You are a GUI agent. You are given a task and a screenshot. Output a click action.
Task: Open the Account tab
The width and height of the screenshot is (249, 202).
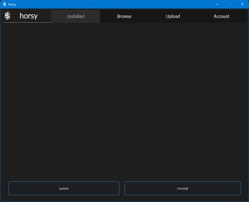[222, 16]
